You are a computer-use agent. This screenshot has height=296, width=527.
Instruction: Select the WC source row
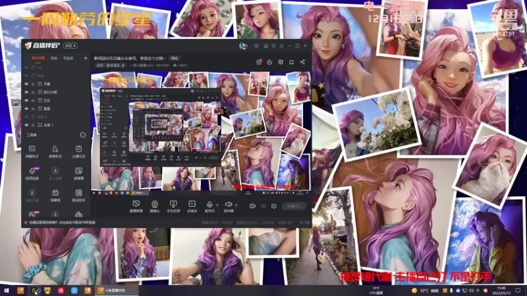pos(56,68)
